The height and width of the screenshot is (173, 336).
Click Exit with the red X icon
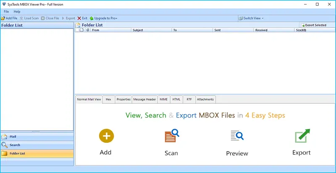82,18
